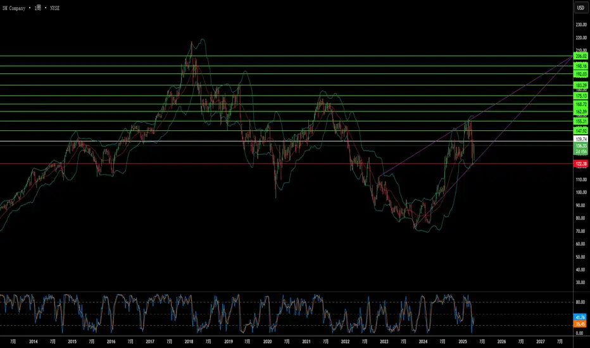Screen dimensions: 590x348
Task: Click the 2027 label on time axis
Action: tap(540, 341)
